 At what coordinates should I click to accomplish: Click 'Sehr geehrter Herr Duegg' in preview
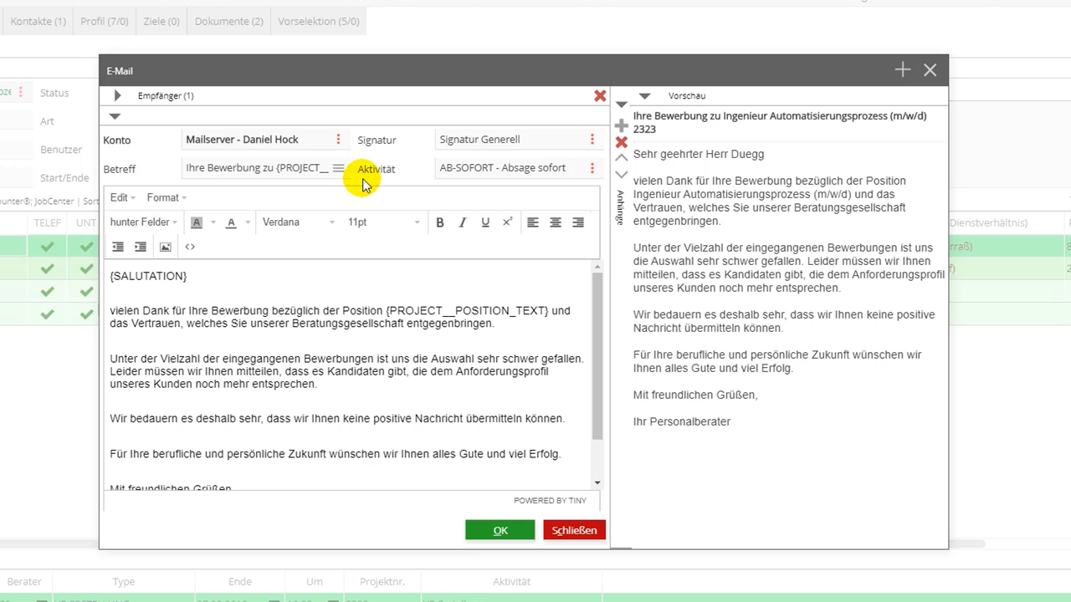(x=699, y=154)
